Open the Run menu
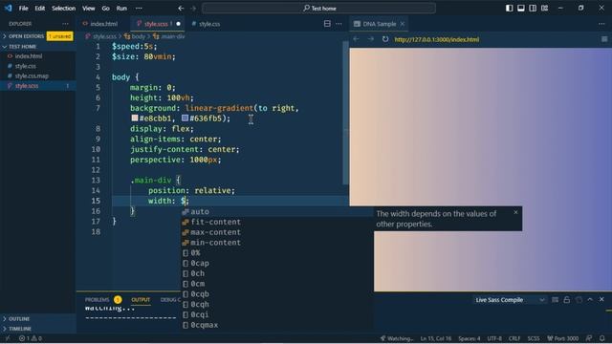 coord(121,9)
